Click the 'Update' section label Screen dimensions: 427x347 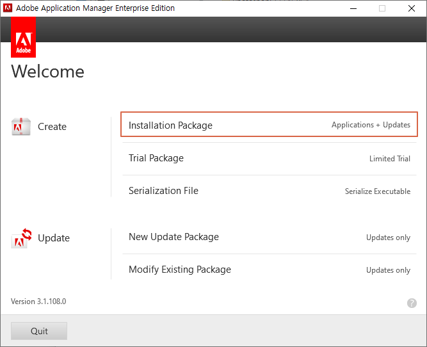coord(54,238)
